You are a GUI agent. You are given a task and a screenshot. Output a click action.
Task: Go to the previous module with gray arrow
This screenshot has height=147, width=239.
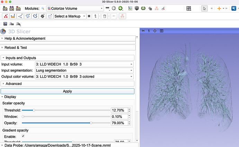[114, 8]
